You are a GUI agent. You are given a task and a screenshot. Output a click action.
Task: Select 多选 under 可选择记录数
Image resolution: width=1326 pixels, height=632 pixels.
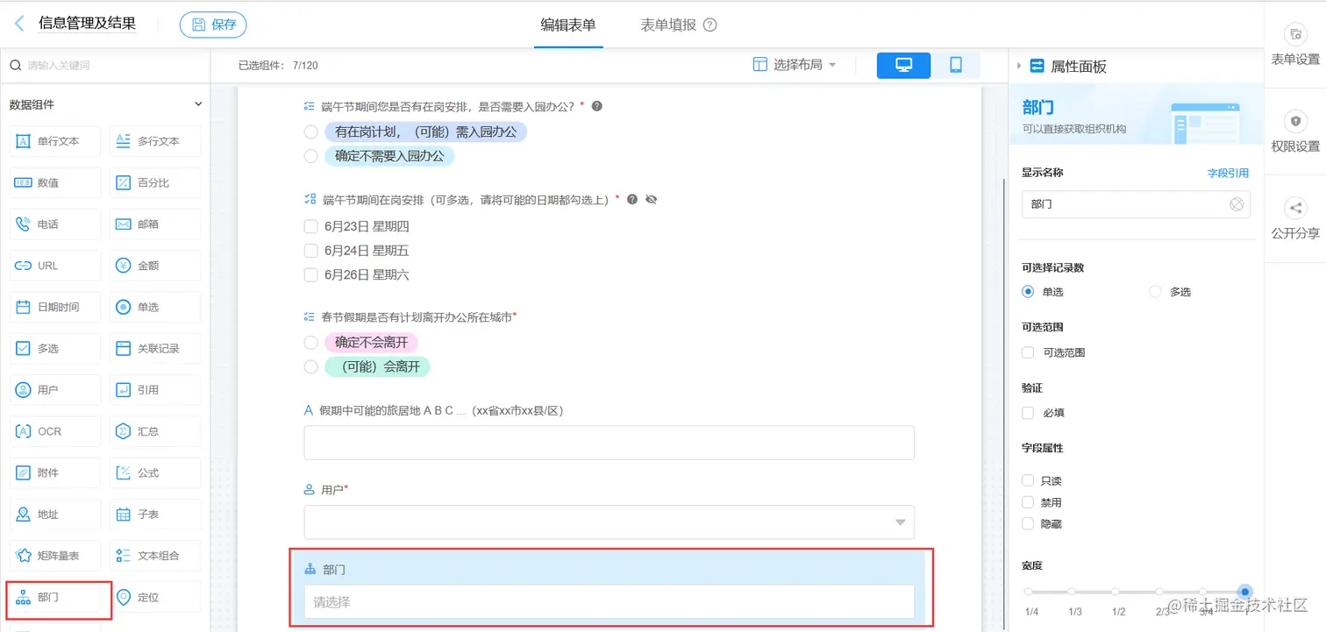pyautogui.click(x=1154, y=291)
